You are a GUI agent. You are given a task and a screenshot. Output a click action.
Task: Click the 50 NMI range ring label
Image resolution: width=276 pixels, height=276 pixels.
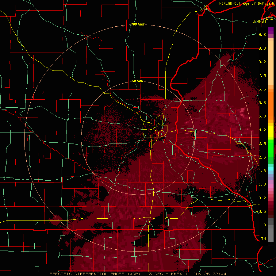pyautogui.click(x=138, y=81)
